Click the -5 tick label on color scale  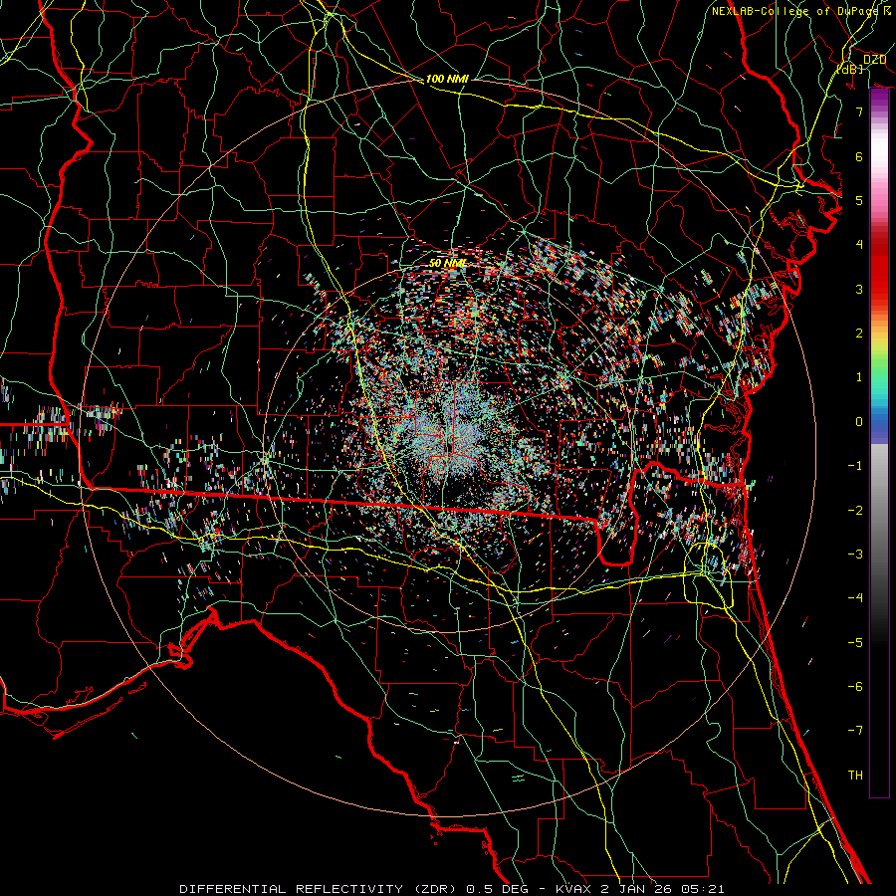[x=855, y=643]
